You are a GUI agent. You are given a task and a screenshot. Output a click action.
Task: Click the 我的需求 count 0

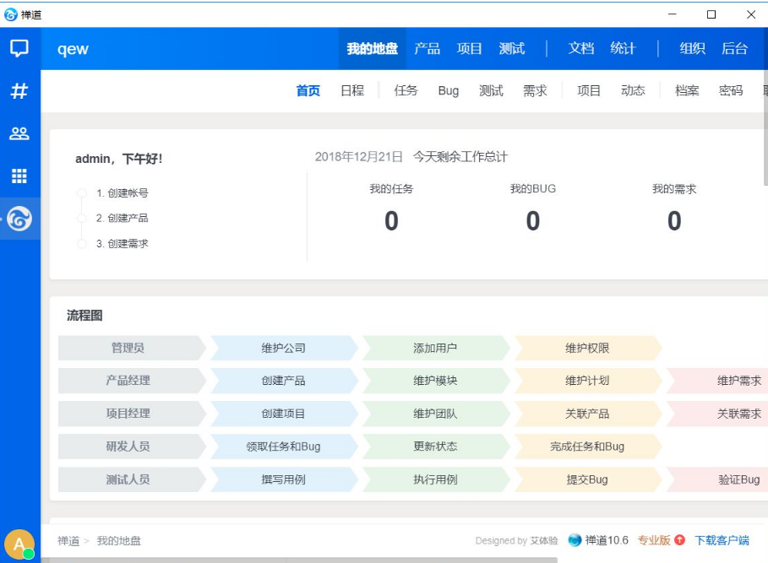pos(674,220)
